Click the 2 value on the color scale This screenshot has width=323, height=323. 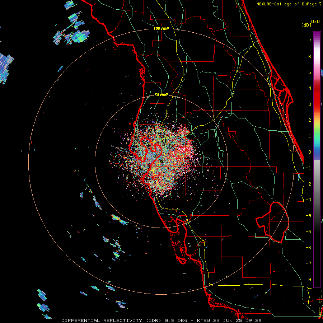(310, 120)
